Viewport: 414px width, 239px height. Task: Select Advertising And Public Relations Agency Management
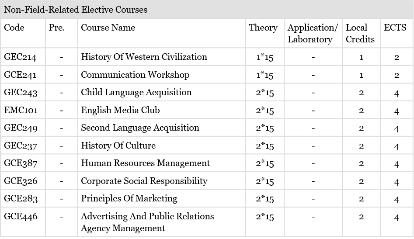[147, 222]
